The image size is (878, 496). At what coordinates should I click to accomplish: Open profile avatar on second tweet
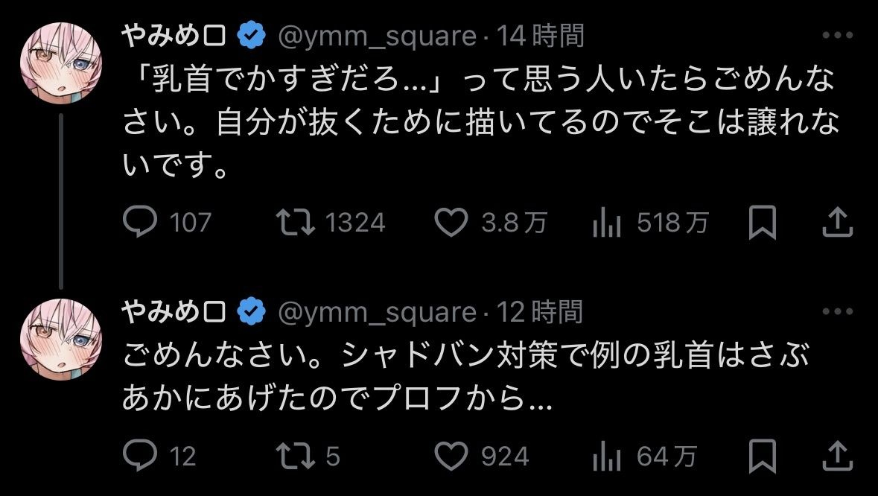[x=61, y=340]
